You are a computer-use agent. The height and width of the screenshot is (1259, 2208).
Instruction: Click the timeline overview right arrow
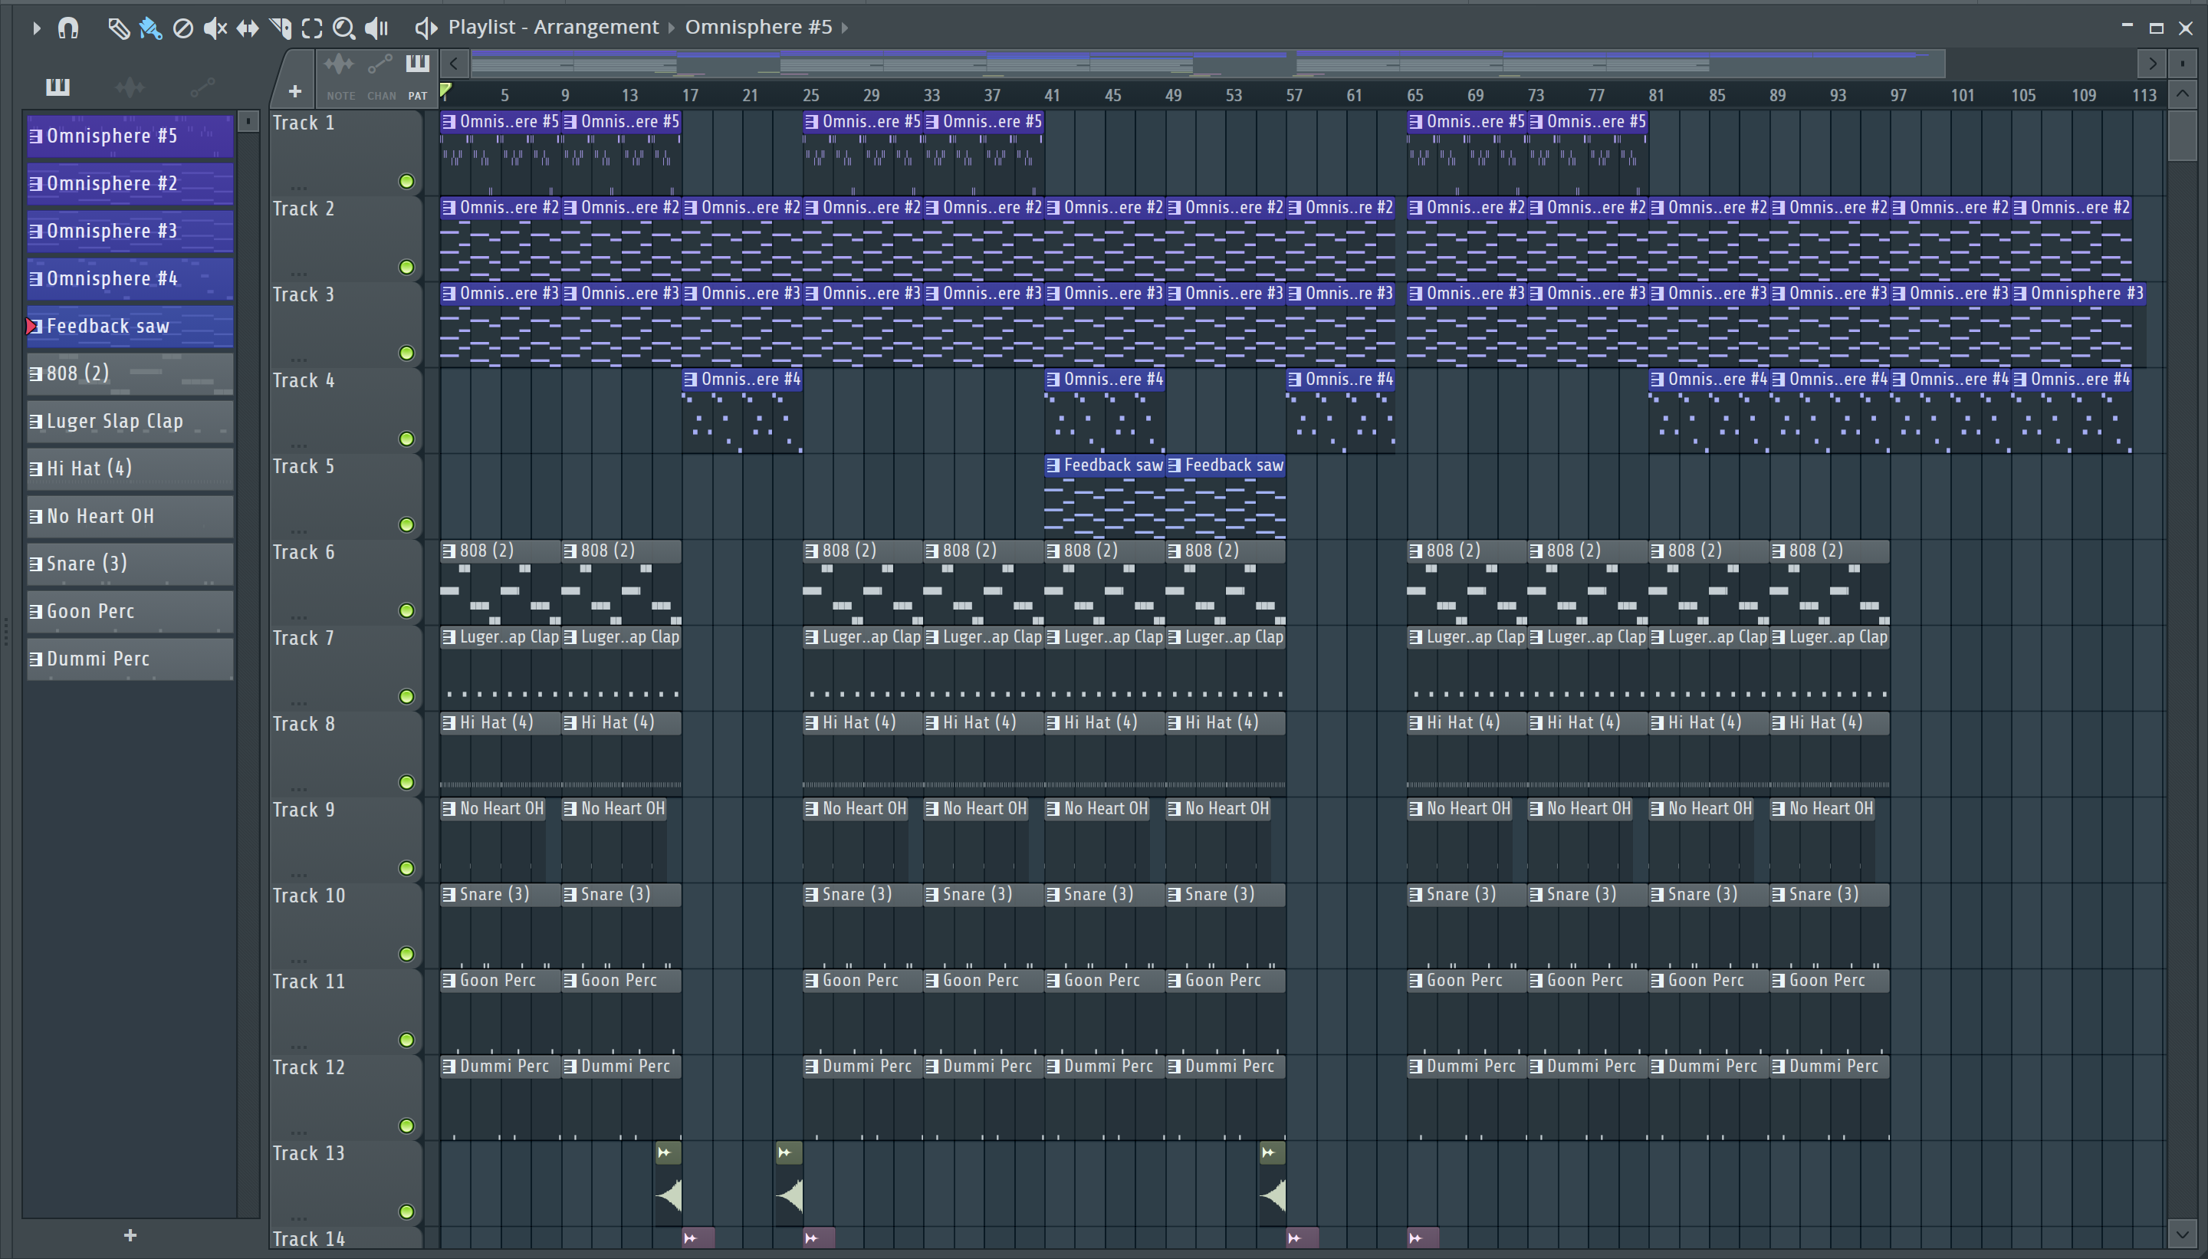click(x=2153, y=63)
